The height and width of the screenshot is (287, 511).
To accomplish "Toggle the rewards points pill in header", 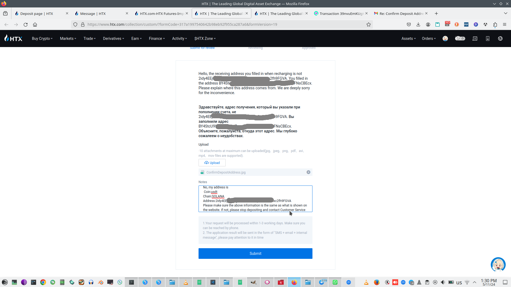I will (x=460, y=39).
